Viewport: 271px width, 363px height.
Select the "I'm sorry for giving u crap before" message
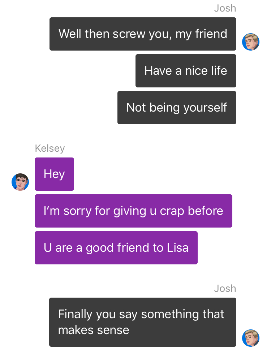click(x=133, y=211)
